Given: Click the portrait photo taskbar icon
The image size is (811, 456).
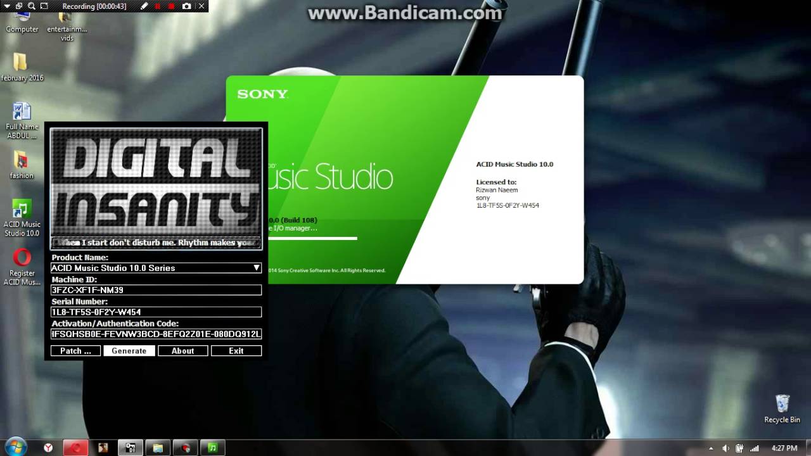Looking at the screenshot, I should coord(103,448).
